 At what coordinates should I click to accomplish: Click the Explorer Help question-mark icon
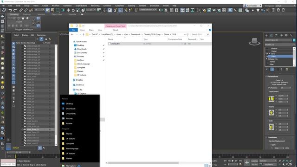[210, 30]
